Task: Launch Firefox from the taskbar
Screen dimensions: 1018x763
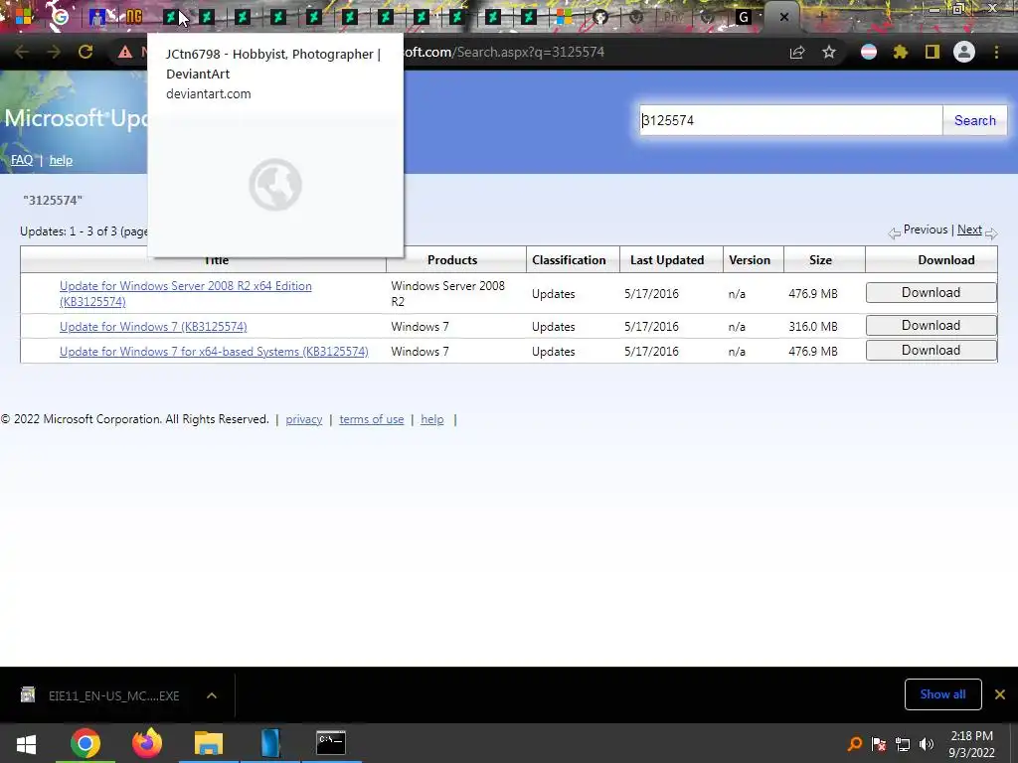Action: [x=147, y=743]
